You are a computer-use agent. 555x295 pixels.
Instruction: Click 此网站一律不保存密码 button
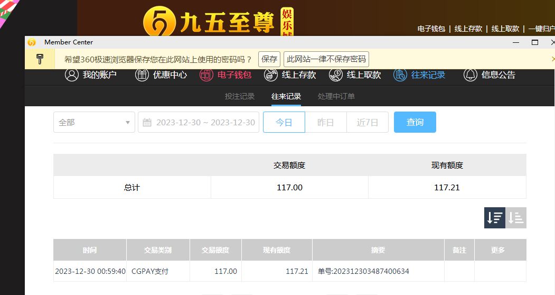pyautogui.click(x=326, y=59)
